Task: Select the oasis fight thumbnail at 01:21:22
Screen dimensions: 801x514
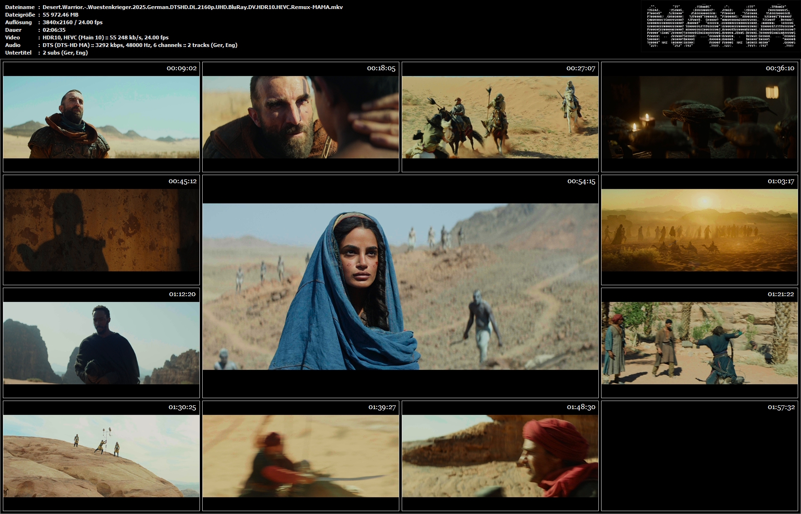Action: point(699,343)
